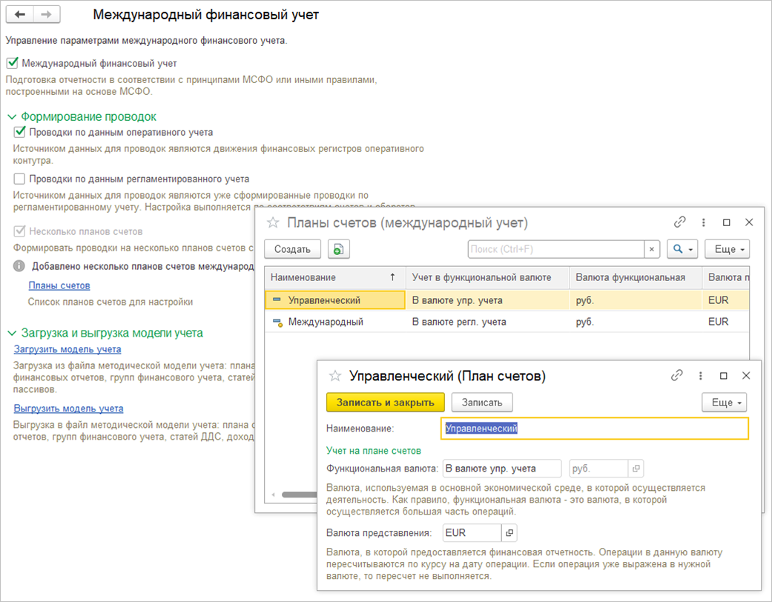Open three-dot menu in Планы счетов window

703,222
